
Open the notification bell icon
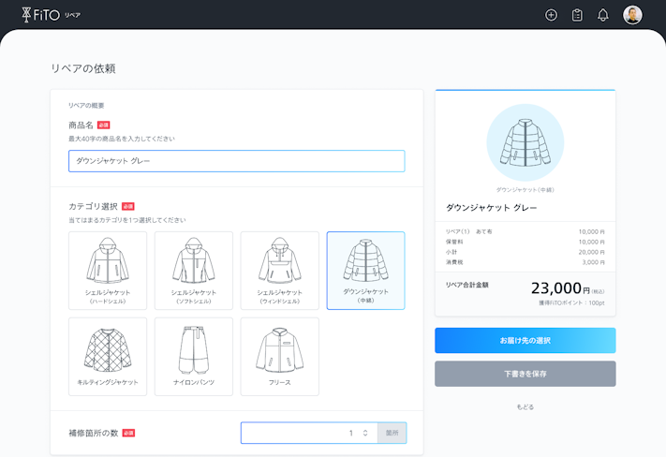click(602, 15)
